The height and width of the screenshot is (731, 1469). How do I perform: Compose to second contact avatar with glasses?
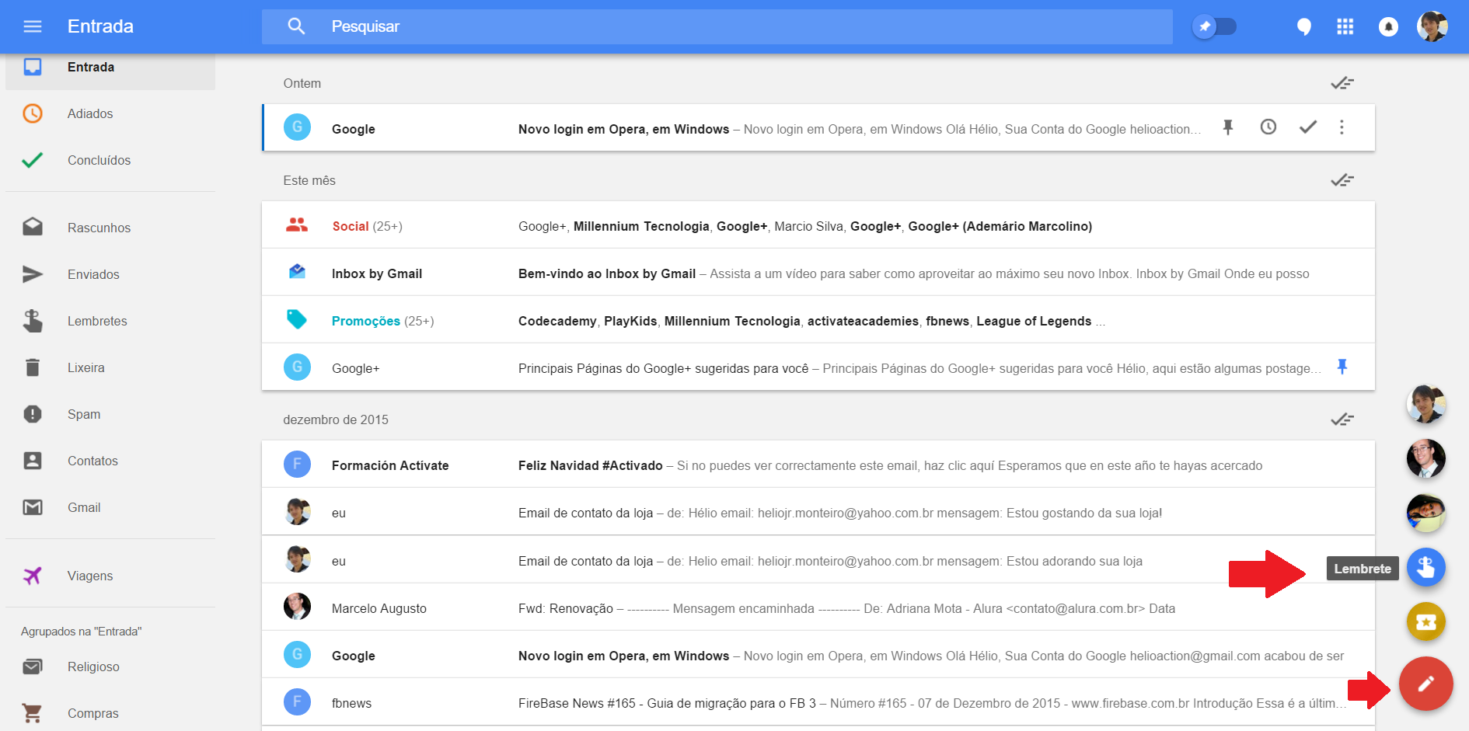(x=1425, y=458)
